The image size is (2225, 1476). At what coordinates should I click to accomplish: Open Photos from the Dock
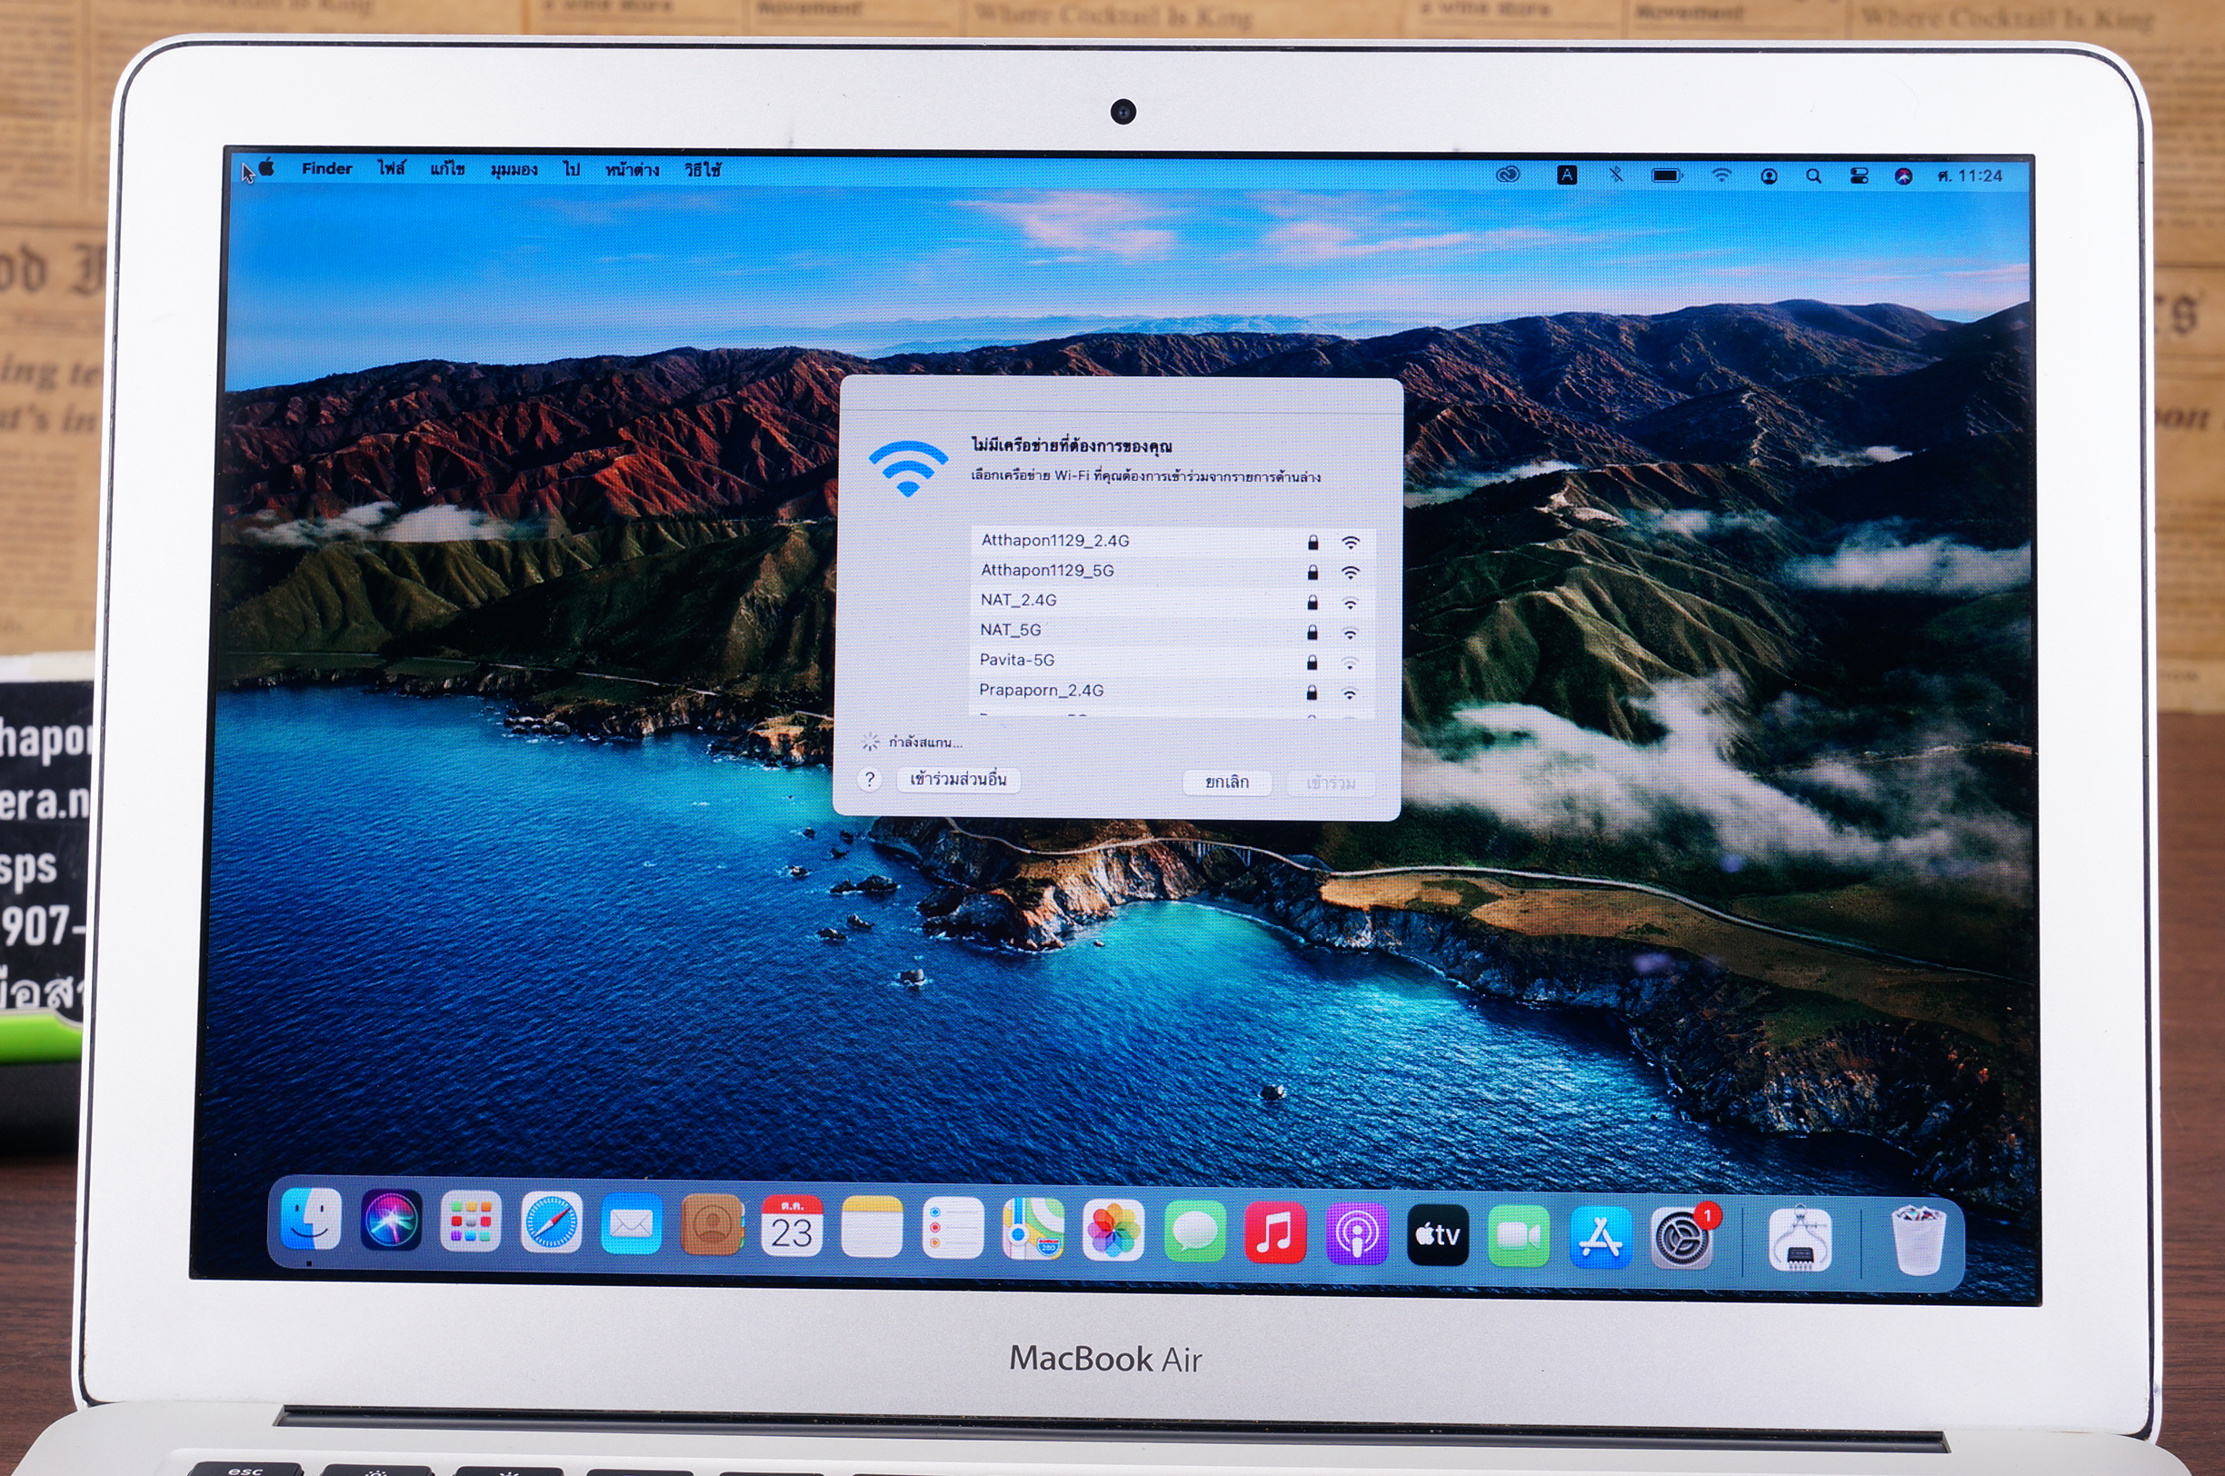(1113, 1231)
